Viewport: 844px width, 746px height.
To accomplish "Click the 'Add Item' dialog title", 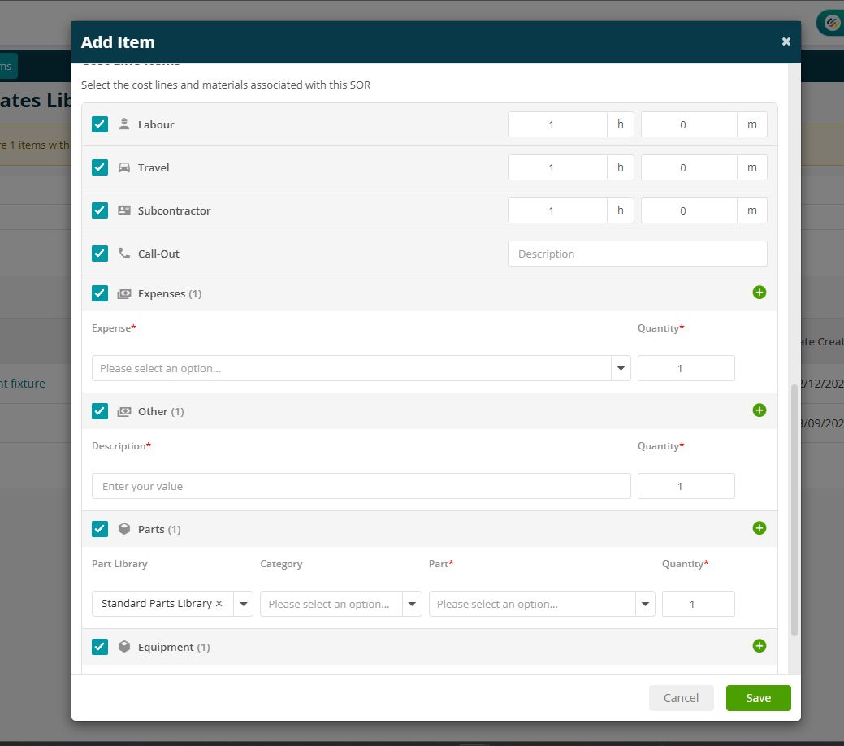I will [x=118, y=42].
